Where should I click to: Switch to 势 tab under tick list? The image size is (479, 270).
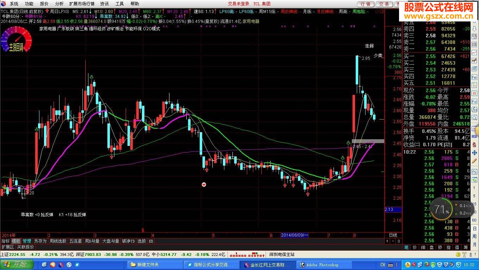click(440, 247)
